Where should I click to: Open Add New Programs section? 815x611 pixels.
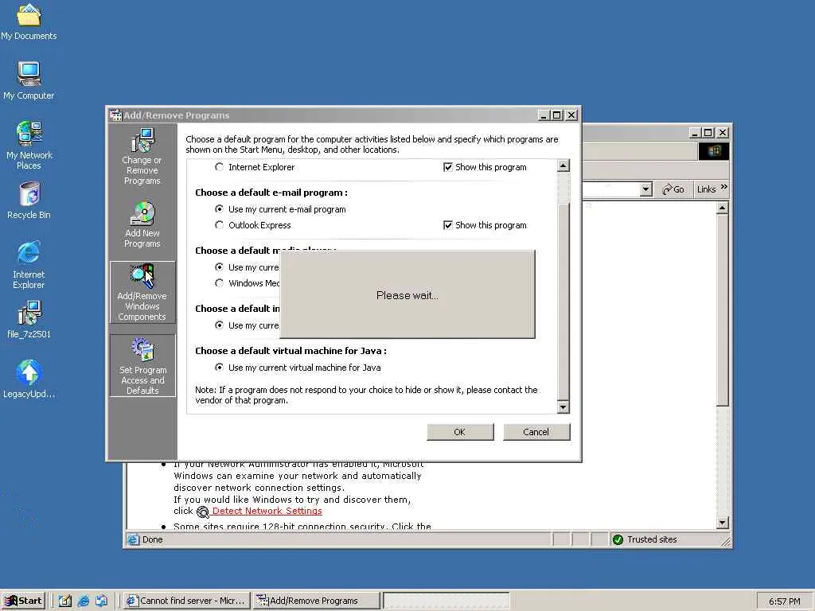tap(142, 224)
